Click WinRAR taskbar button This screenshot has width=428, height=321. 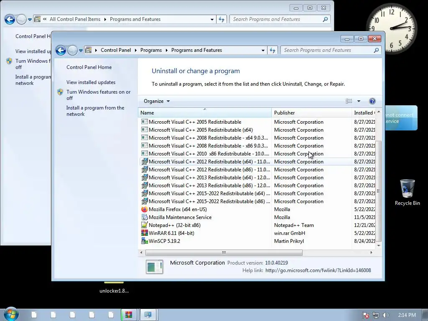[x=130, y=315]
